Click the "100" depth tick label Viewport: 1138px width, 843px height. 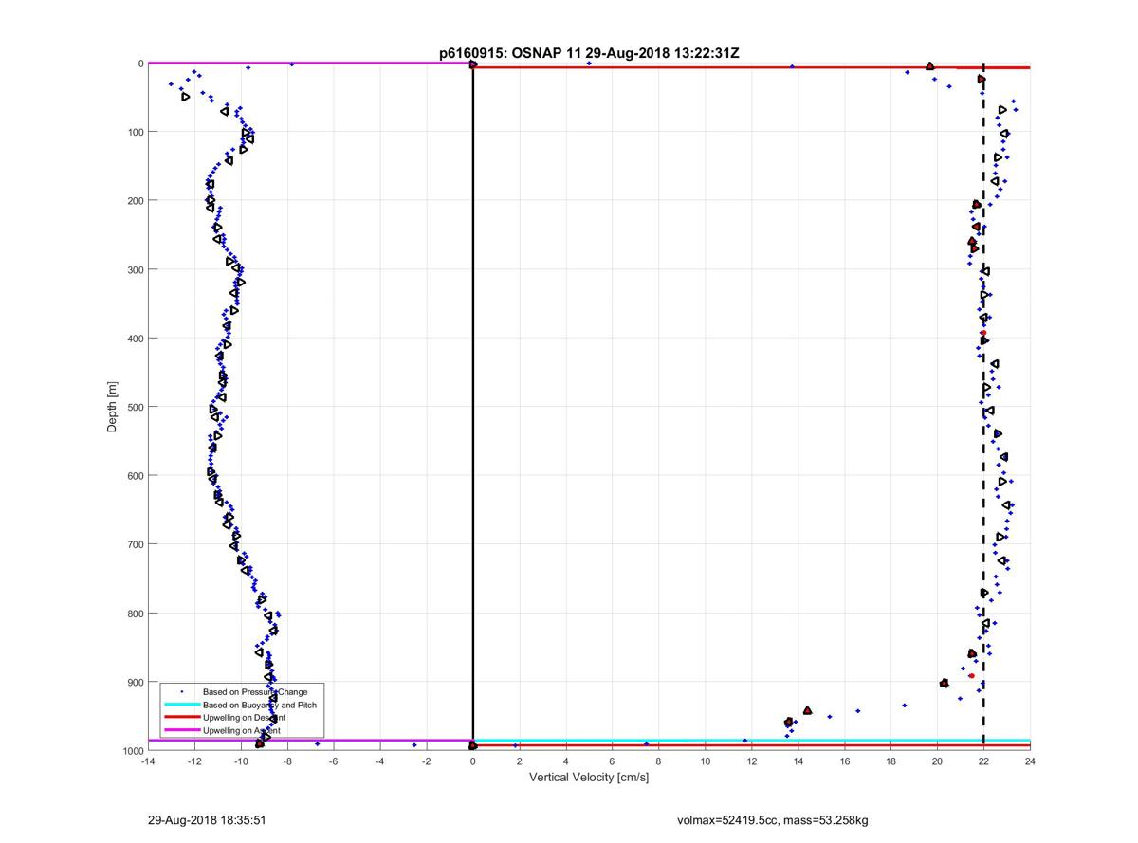pos(135,132)
